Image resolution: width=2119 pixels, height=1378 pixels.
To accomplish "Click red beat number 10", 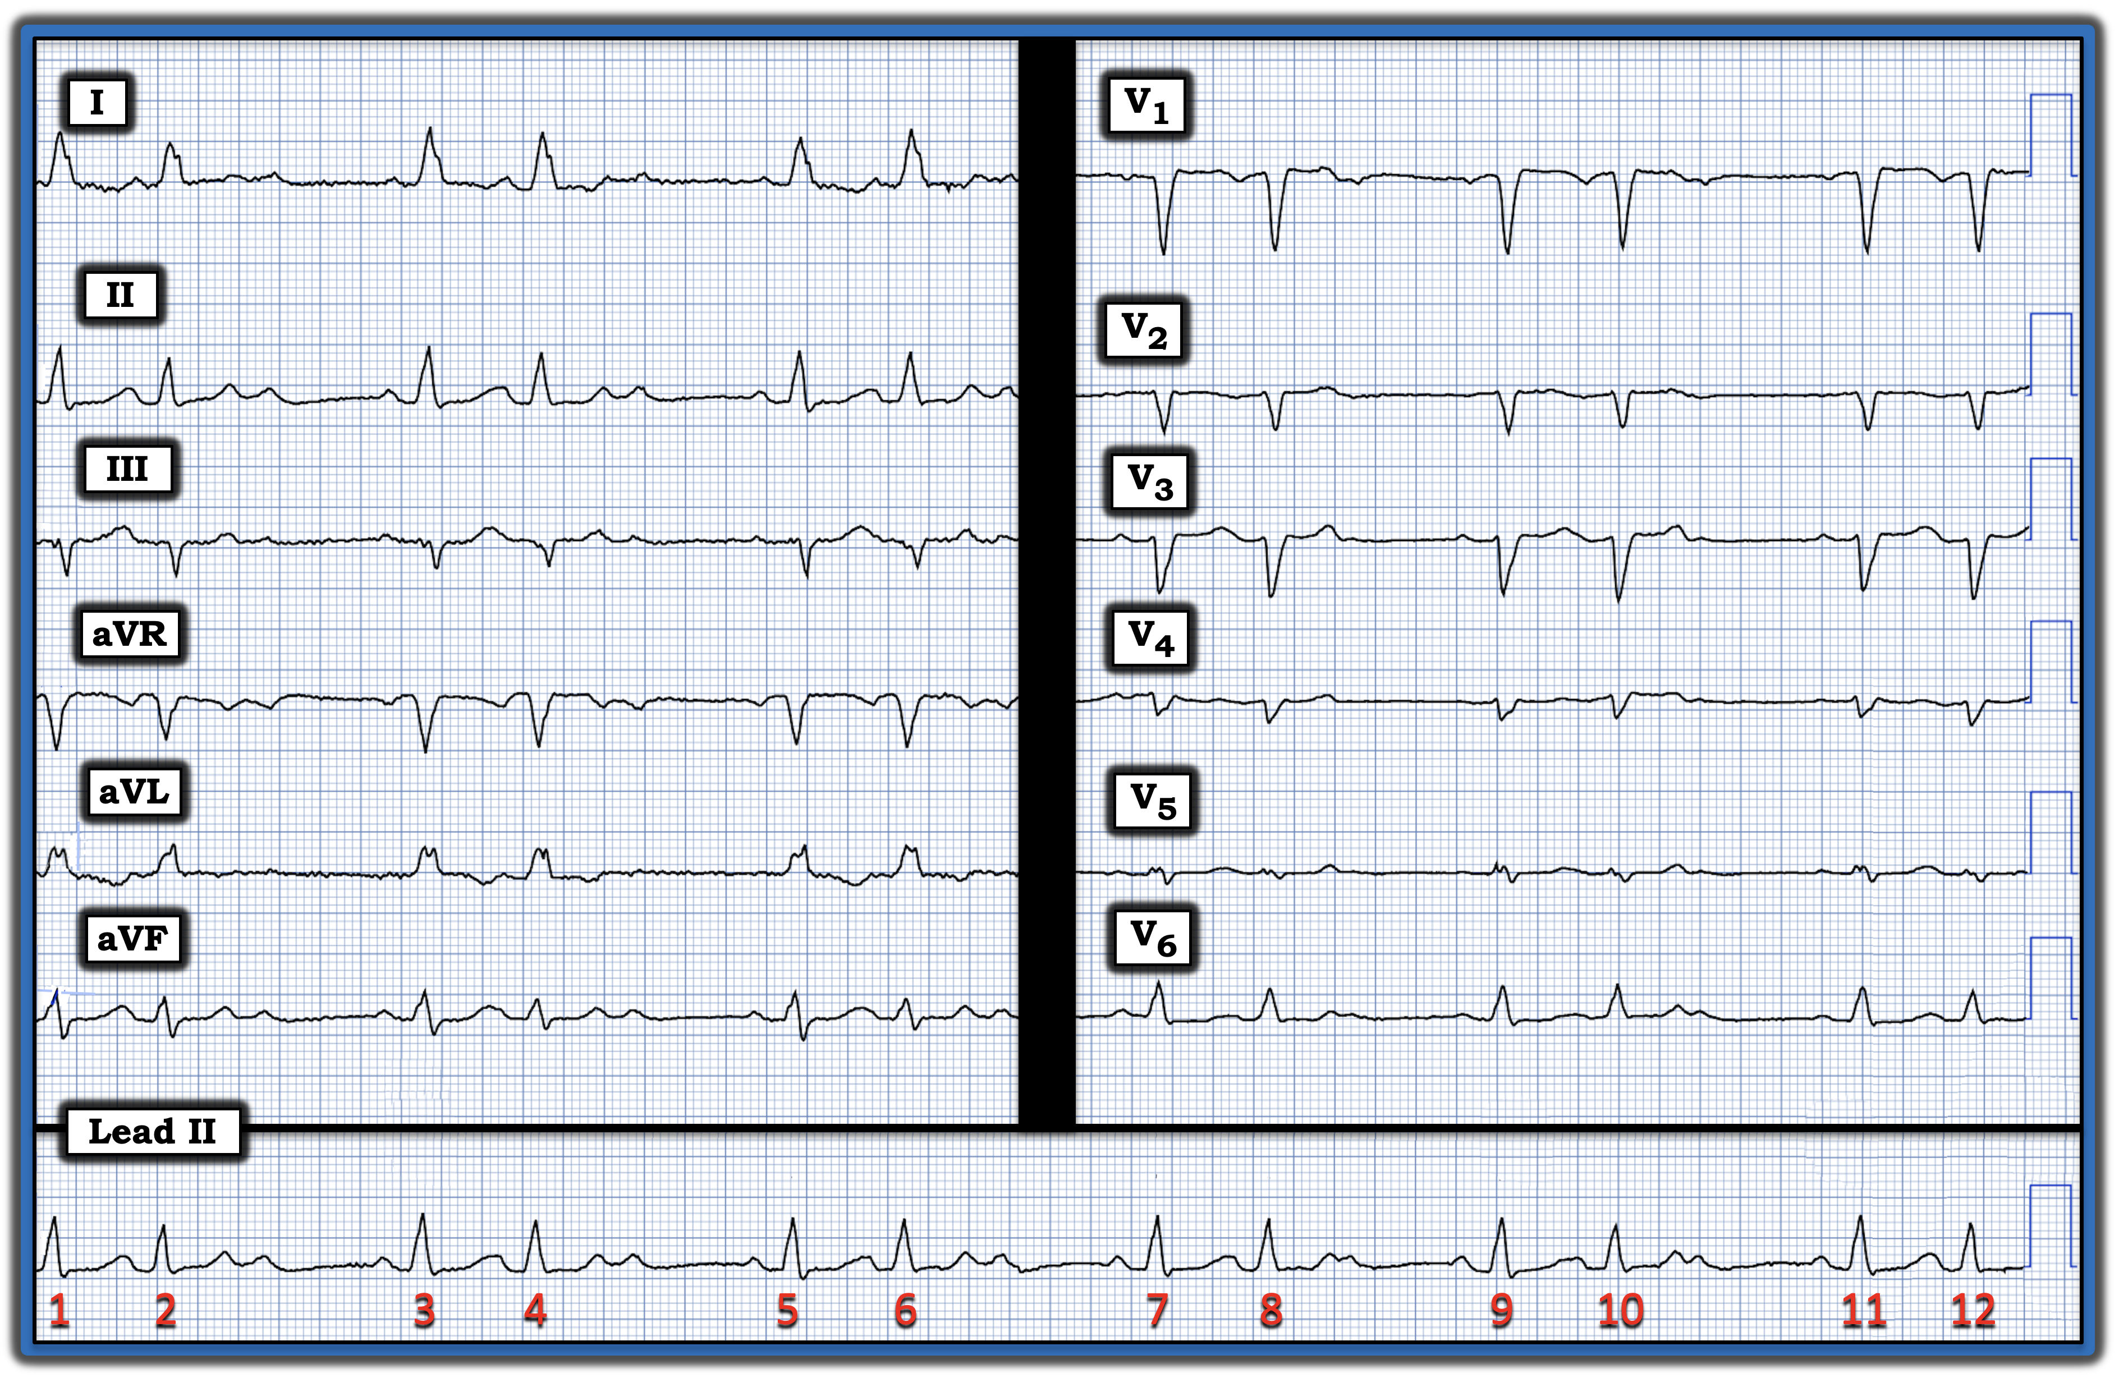I will click(1620, 1310).
